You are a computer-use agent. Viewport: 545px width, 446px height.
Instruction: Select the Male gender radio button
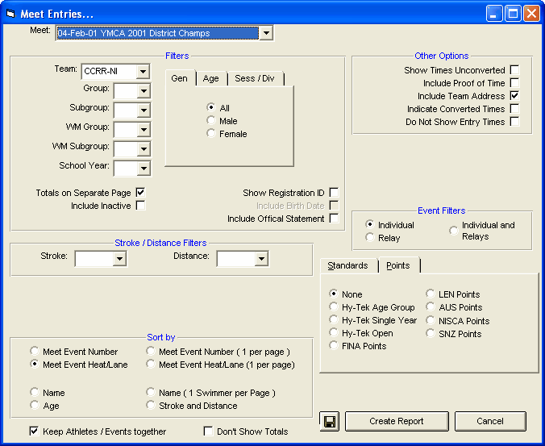coord(211,121)
